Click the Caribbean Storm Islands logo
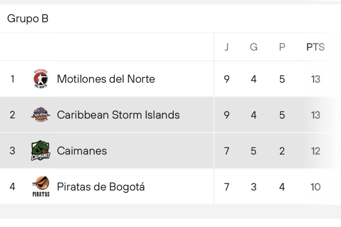The image size is (341, 227). [41, 115]
